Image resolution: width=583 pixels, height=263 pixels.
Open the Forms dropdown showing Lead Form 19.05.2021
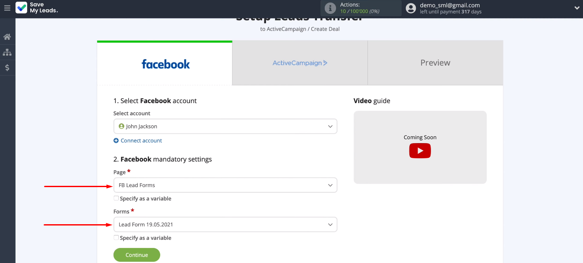225,225
